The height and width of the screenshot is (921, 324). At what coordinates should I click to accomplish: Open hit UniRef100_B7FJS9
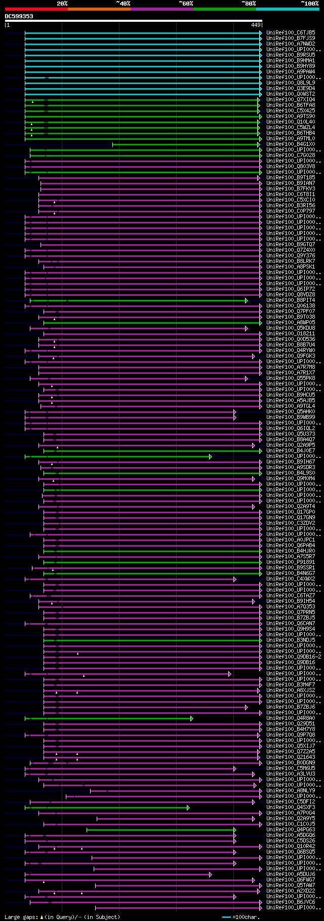(291, 38)
